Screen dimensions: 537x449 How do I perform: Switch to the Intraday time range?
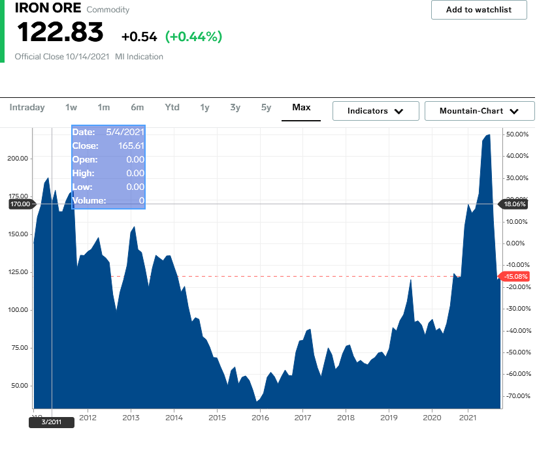click(x=27, y=108)
